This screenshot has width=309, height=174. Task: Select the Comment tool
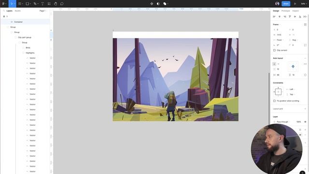coord(62,3)
